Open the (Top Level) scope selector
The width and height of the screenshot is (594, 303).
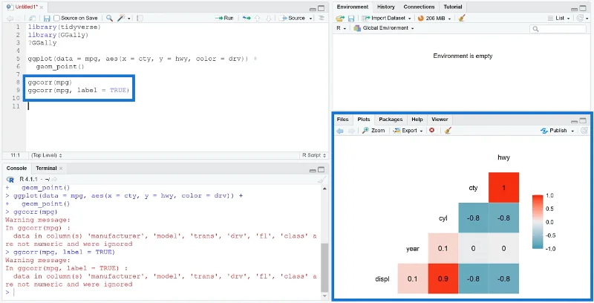(47, 155)
